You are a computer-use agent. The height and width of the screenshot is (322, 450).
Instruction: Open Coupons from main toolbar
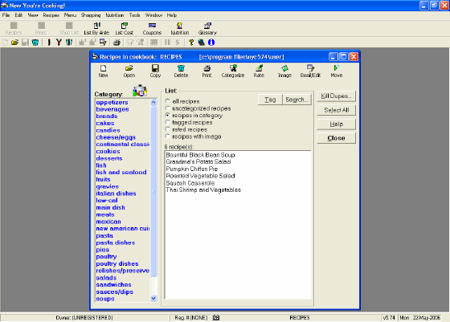pyautogui.click(x=152, y=29)
